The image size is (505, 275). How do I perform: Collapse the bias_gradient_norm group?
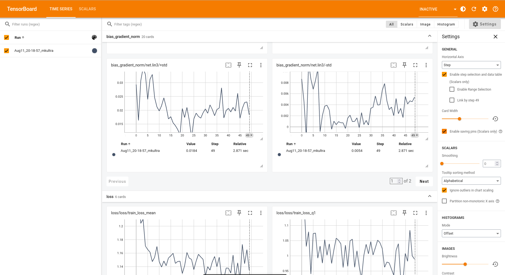click(430, 36)
